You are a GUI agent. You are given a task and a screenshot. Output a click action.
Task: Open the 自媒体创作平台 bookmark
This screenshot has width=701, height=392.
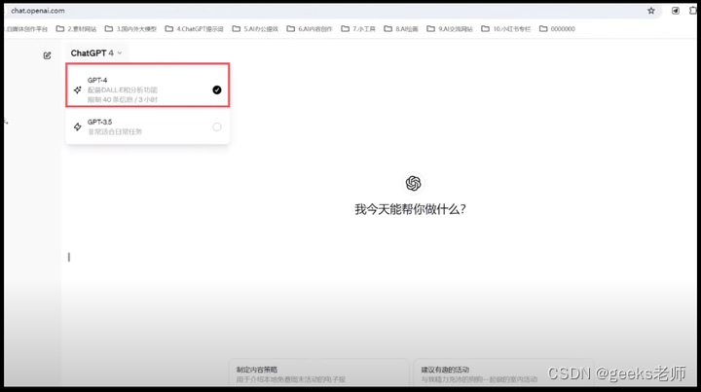pyautogui.click(x=26, y=29)
